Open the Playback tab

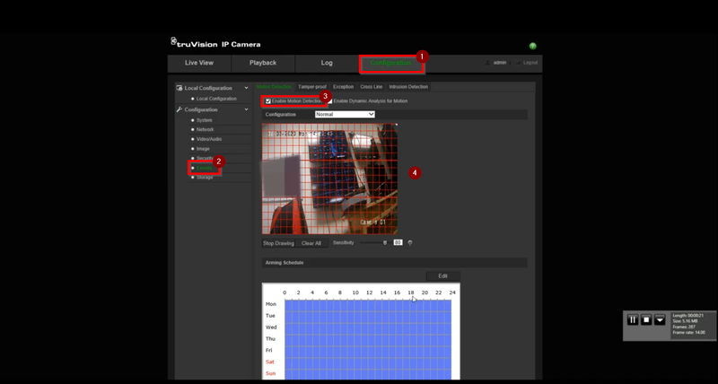[263, 63]
